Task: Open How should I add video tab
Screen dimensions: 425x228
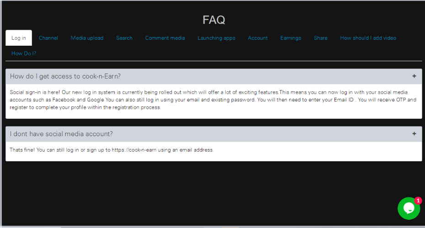Action: [x=368, y=38]
